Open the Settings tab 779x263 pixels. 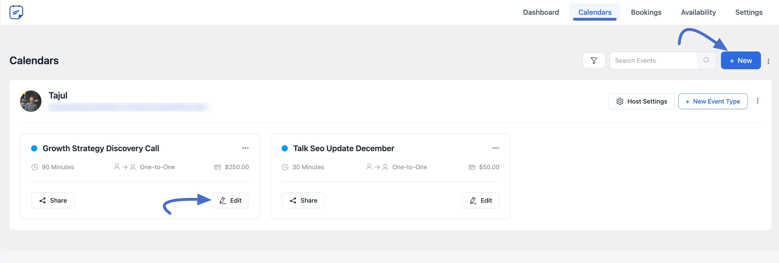749,12
